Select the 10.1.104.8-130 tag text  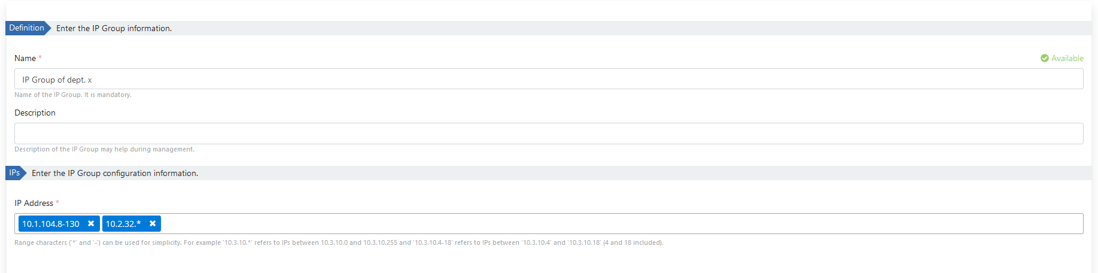click(51, 224)
